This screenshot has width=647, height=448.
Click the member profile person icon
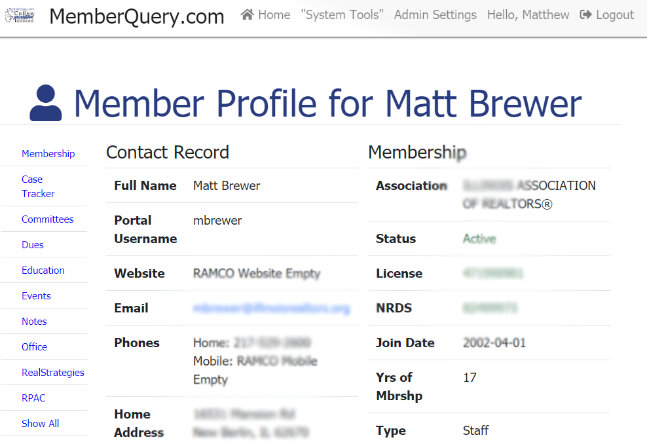click(46, 103)
